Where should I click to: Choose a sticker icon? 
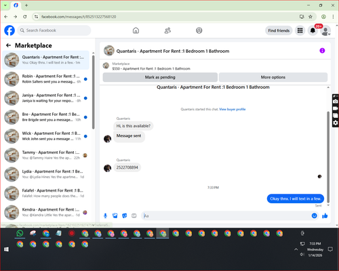point(125,215)
